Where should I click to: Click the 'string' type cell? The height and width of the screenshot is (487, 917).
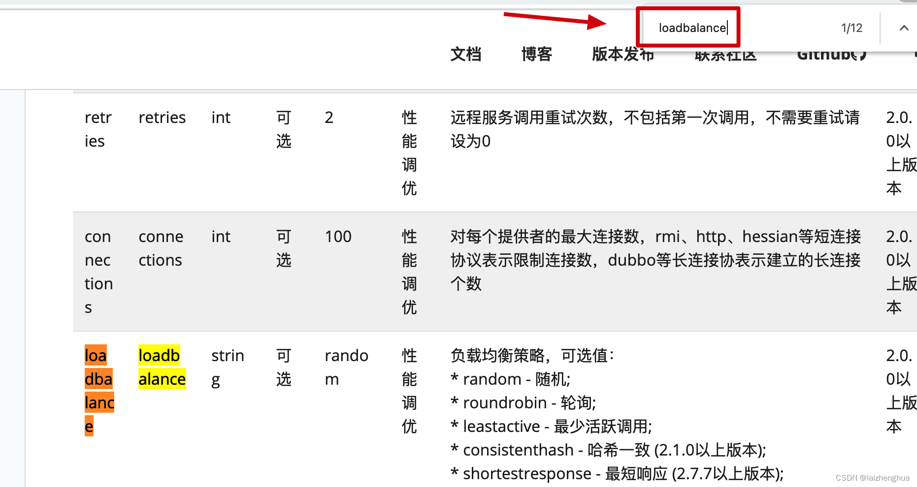pos(228,367)
